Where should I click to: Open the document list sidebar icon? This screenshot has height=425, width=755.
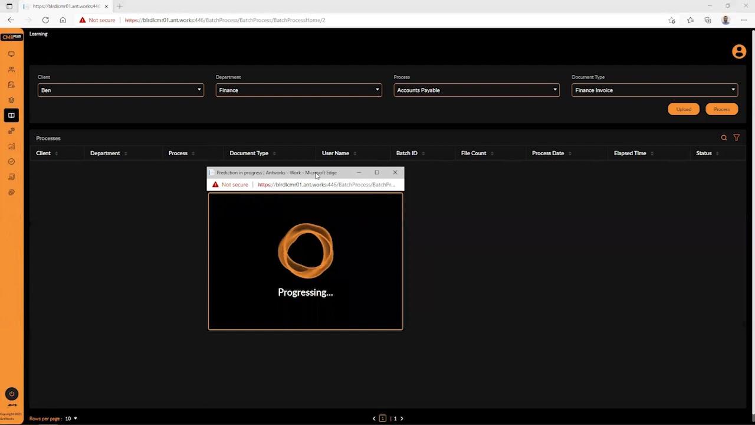click(x=11, y=176)
